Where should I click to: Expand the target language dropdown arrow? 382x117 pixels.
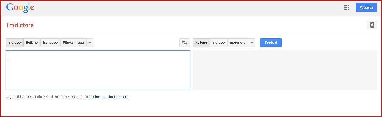coord(251,43)
